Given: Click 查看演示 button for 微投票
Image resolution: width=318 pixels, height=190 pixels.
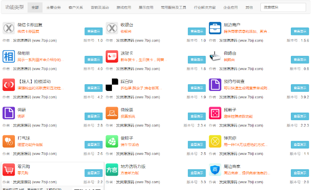Looking at the screenshot, I should coord(197,116).
